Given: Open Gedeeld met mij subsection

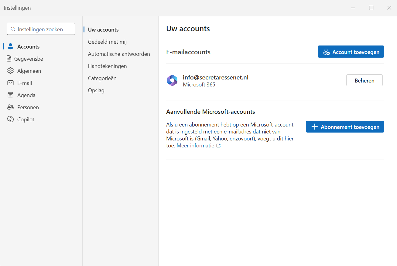Looking at the screenshot, I should (x=107, y=42).
